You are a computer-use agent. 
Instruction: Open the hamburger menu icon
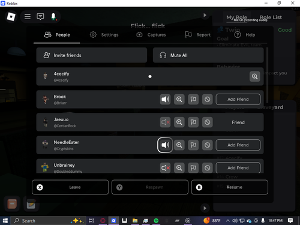(x=28, y=17)
